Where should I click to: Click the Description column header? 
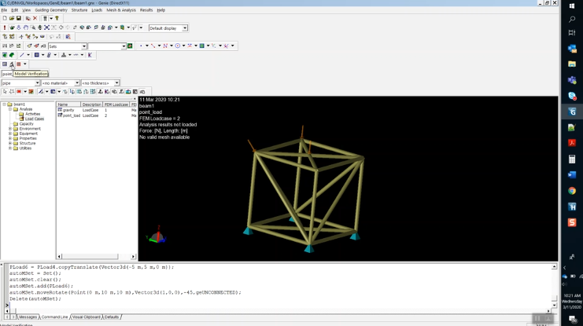91,104
